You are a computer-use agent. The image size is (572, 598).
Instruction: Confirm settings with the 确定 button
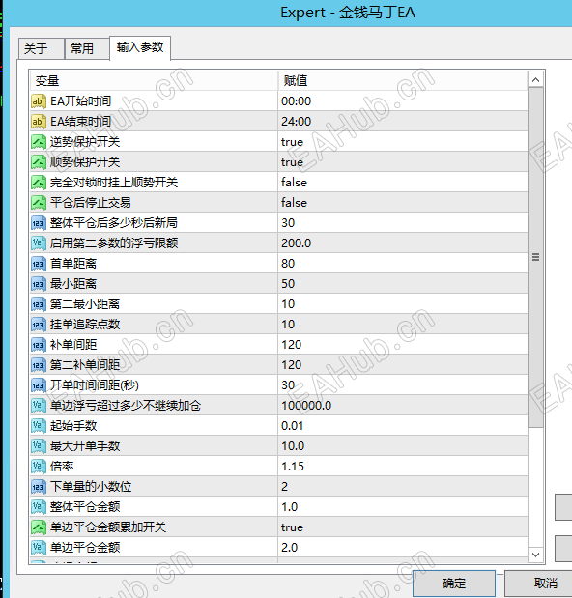pos(454,584)
